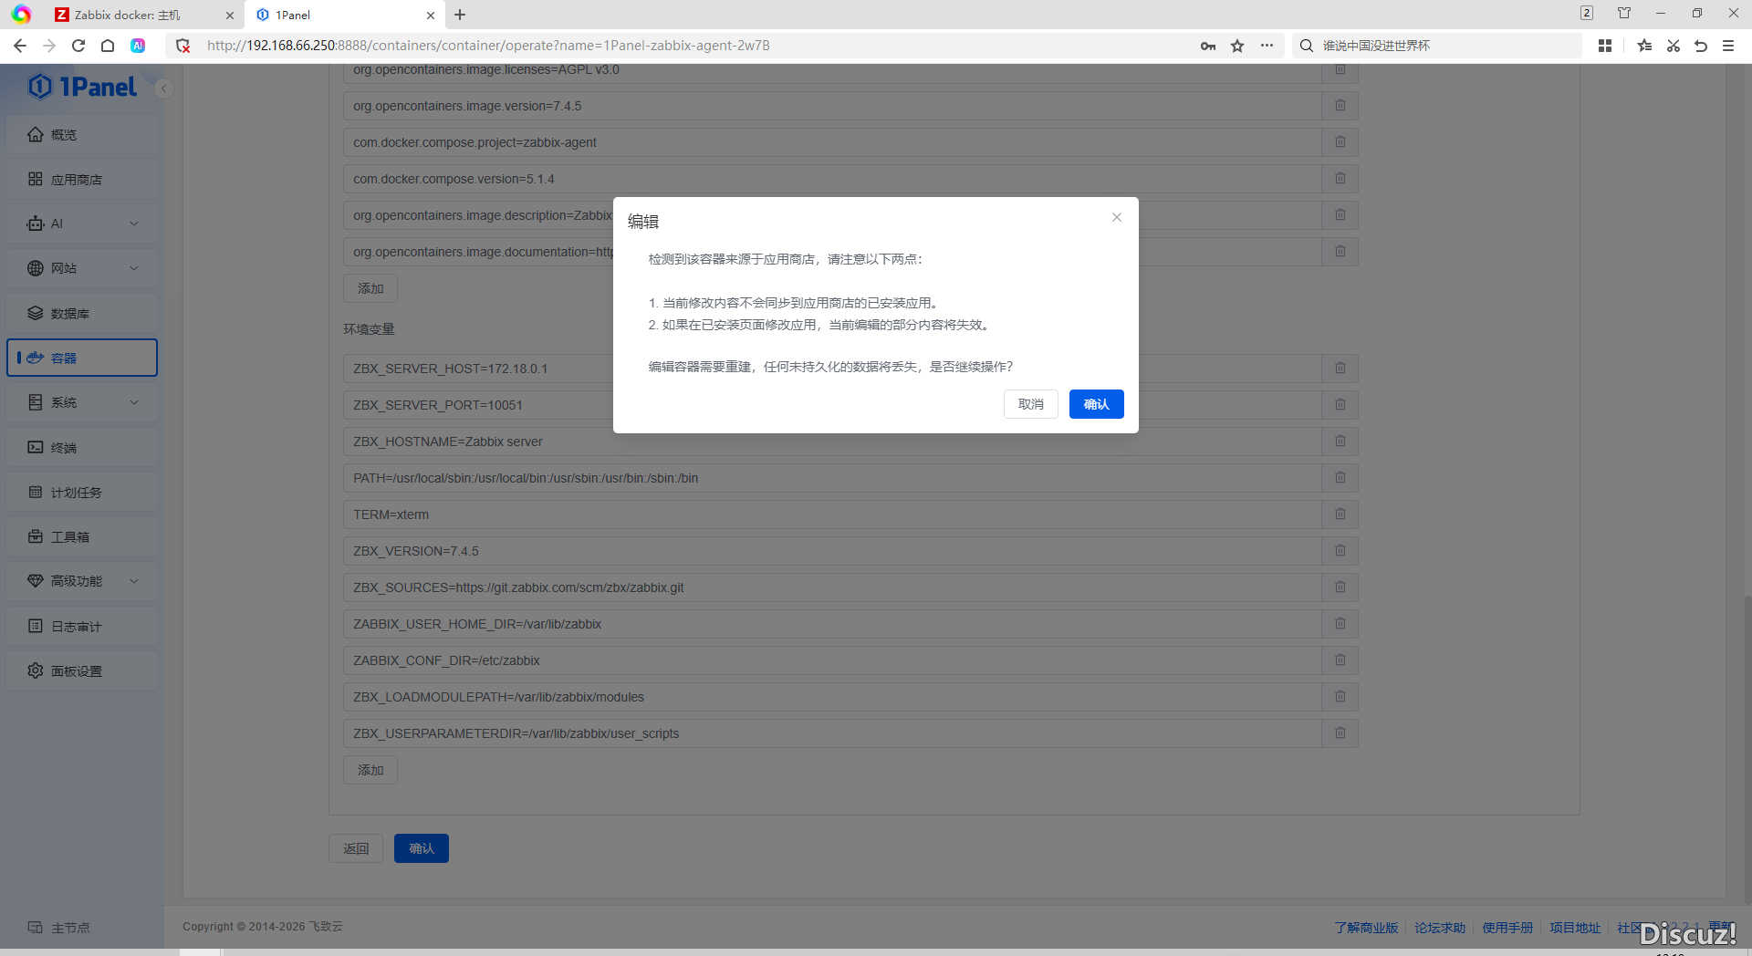This screenshot has width=1752, height=956.
Task: Open 面板设置 panel settings in the sidebar
Action: click(x=82, y=670)
